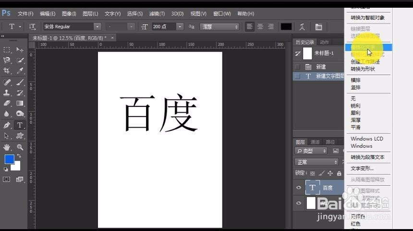The width and height of the screenshot is (413, 231).
Task: Toggle Character and Paragraph panels
Action: (319, 26)
